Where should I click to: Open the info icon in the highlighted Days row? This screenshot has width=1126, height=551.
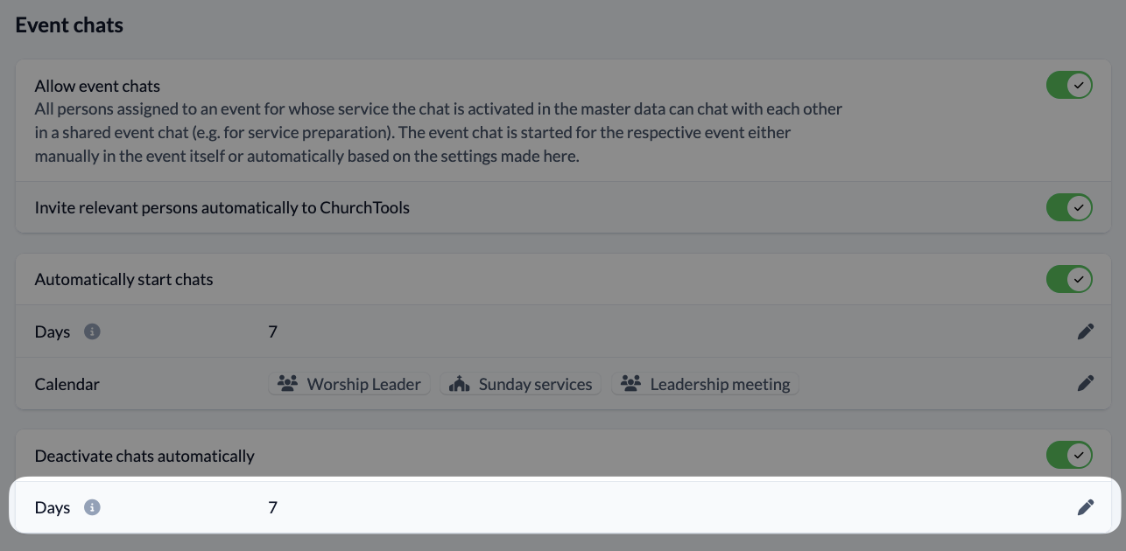(x=92, y=507)
